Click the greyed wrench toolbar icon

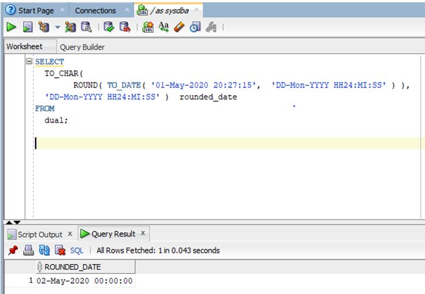click(x=211, y=27)
